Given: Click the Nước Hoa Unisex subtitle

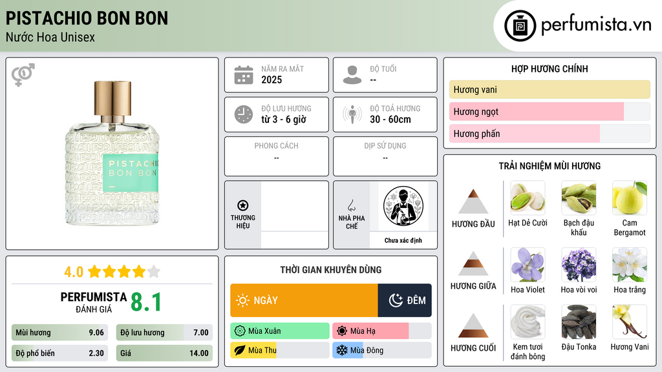Looking at the screenshot, I should pos(50,37).
